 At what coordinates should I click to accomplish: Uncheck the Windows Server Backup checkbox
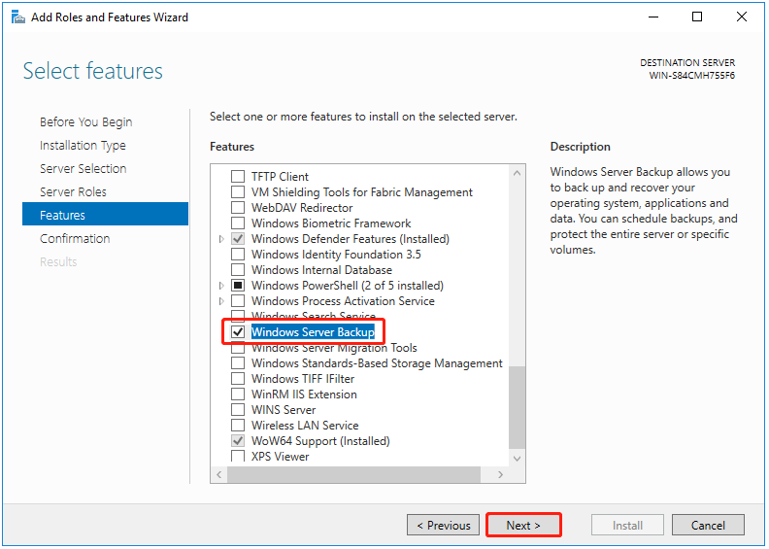pos(238,332)
